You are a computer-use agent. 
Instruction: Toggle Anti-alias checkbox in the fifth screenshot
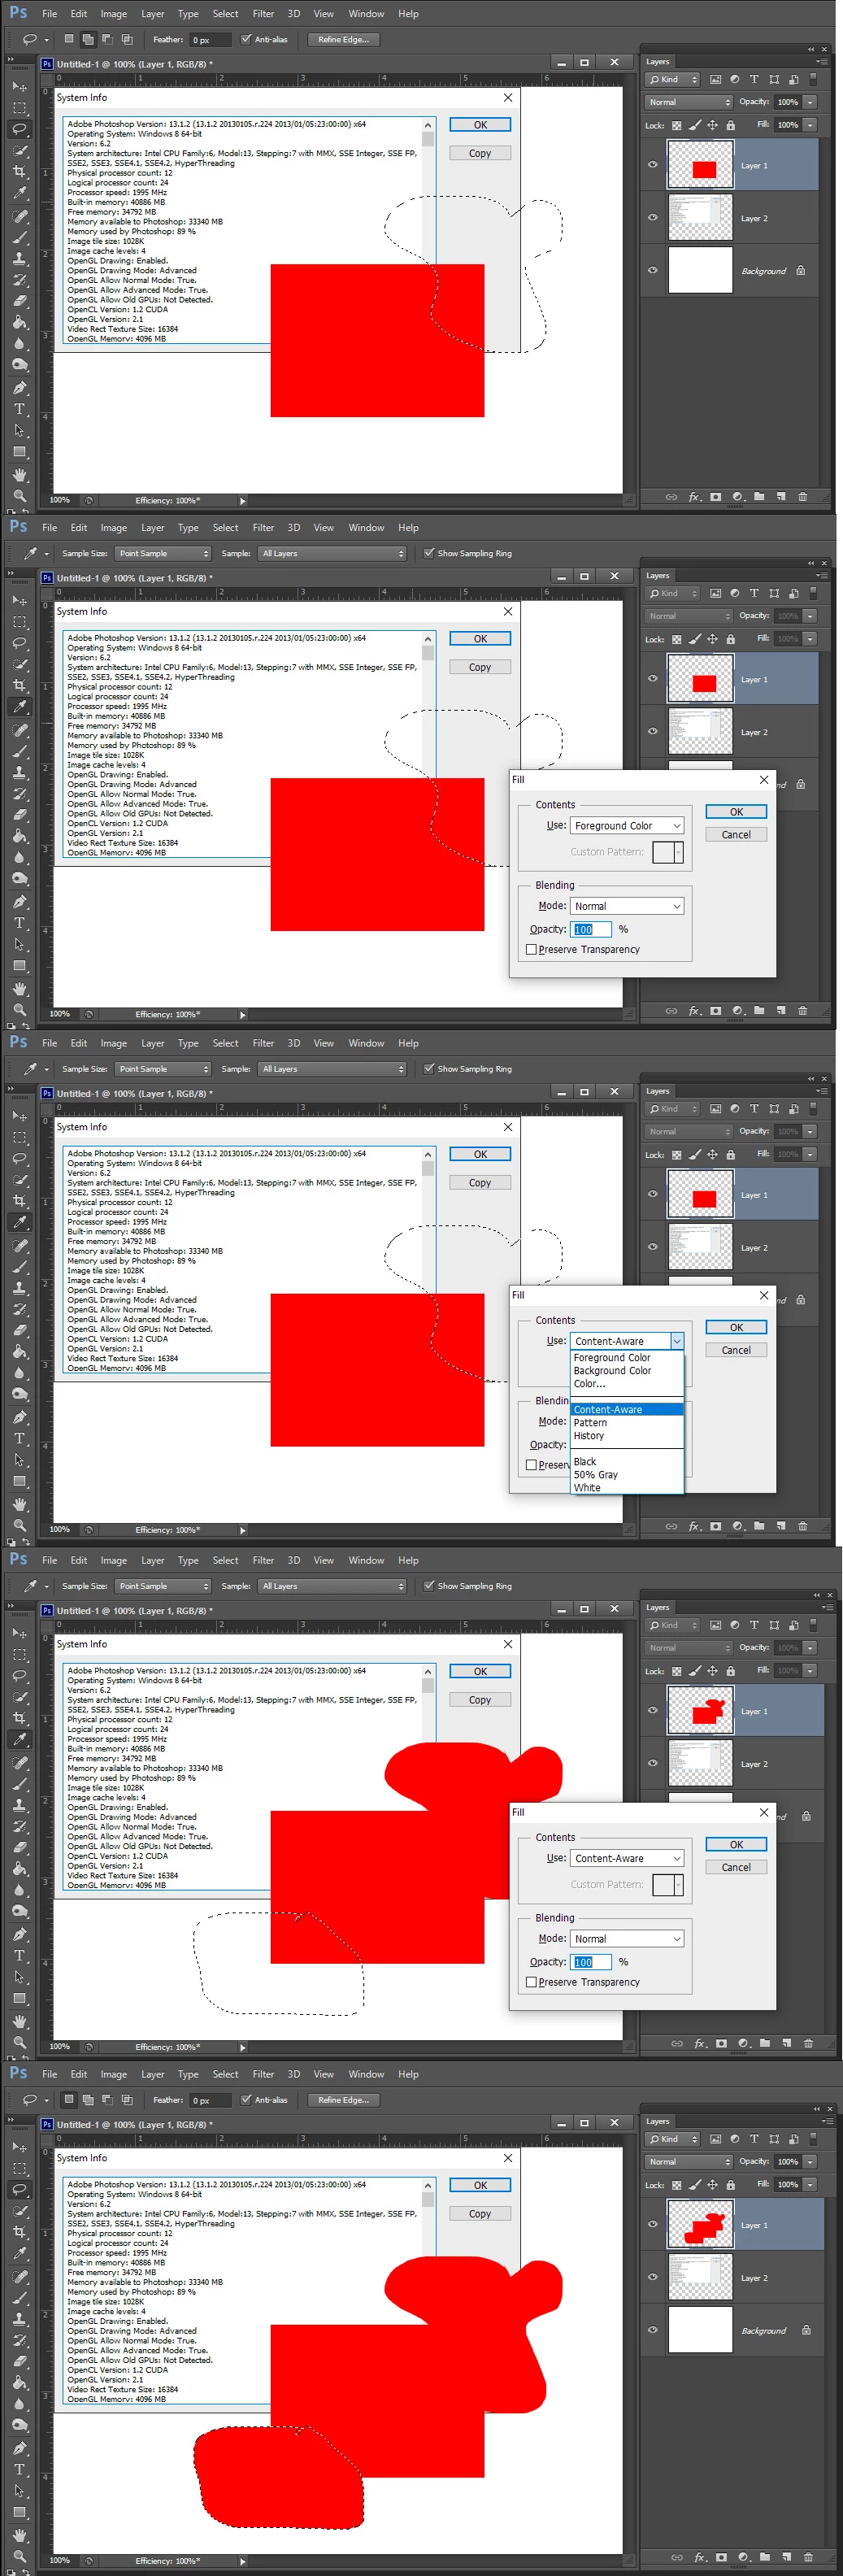pos(246,2100)
